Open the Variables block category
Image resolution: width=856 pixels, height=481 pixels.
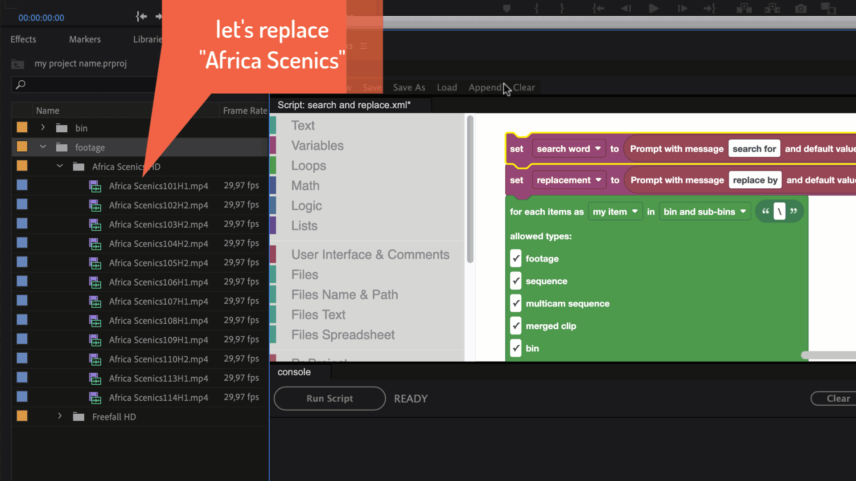pyautogui.click(x=317, y=146)
